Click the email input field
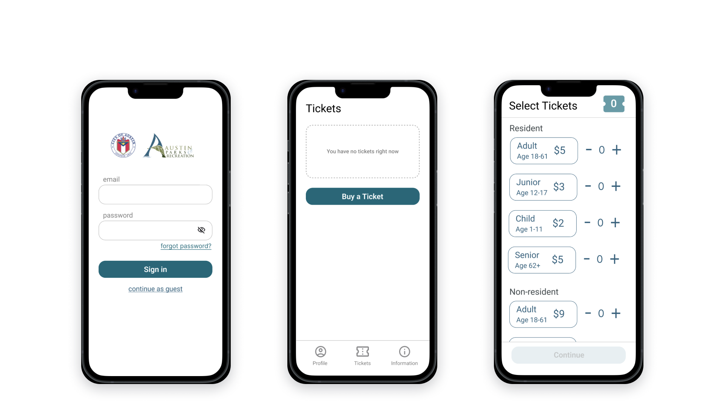 pyautogui.click(x=155, y=194)
